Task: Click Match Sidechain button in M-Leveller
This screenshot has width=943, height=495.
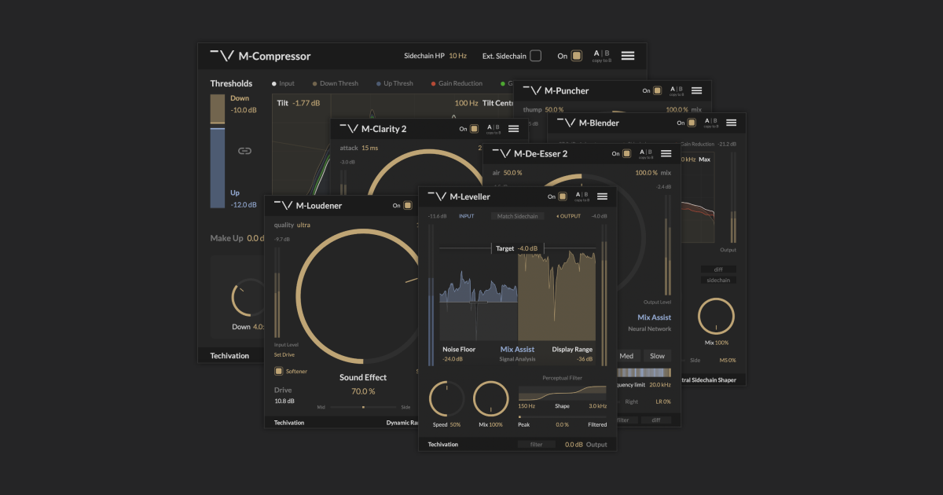Action: [518, 216]
